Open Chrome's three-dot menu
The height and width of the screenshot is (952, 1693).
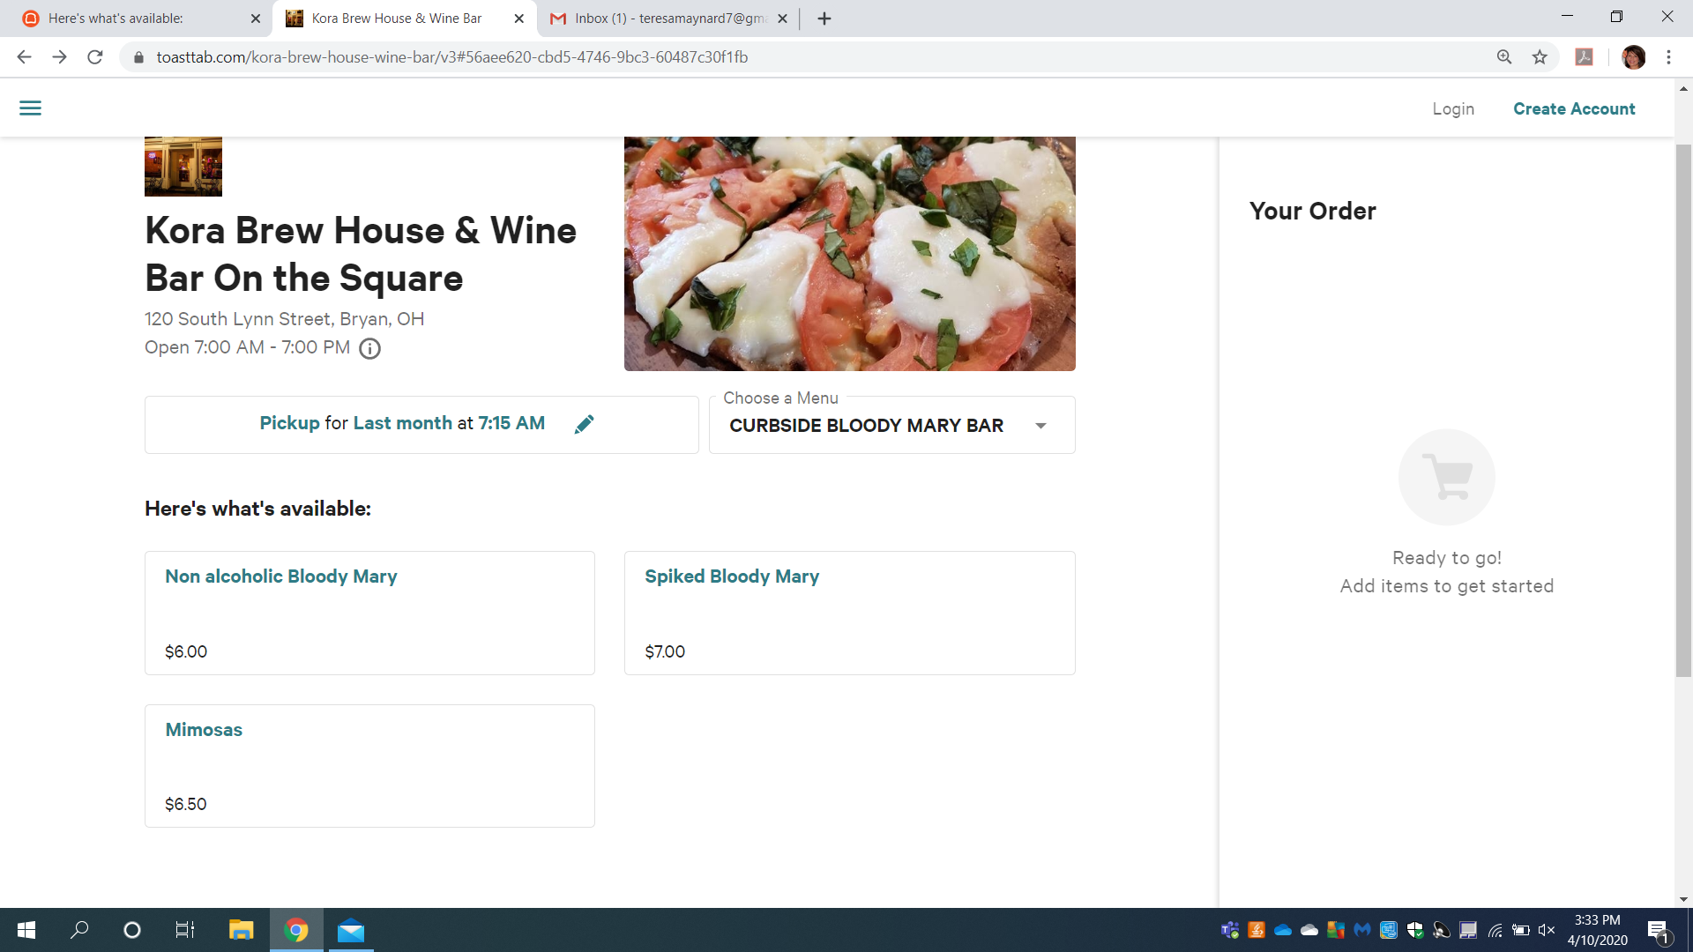tap(1668, 57)
